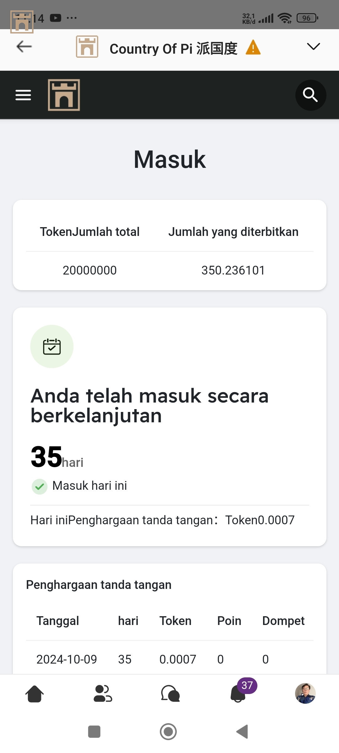Click the 2024-10-09 reward row
The width and height of the screenshot is (339, 753).
169,659
